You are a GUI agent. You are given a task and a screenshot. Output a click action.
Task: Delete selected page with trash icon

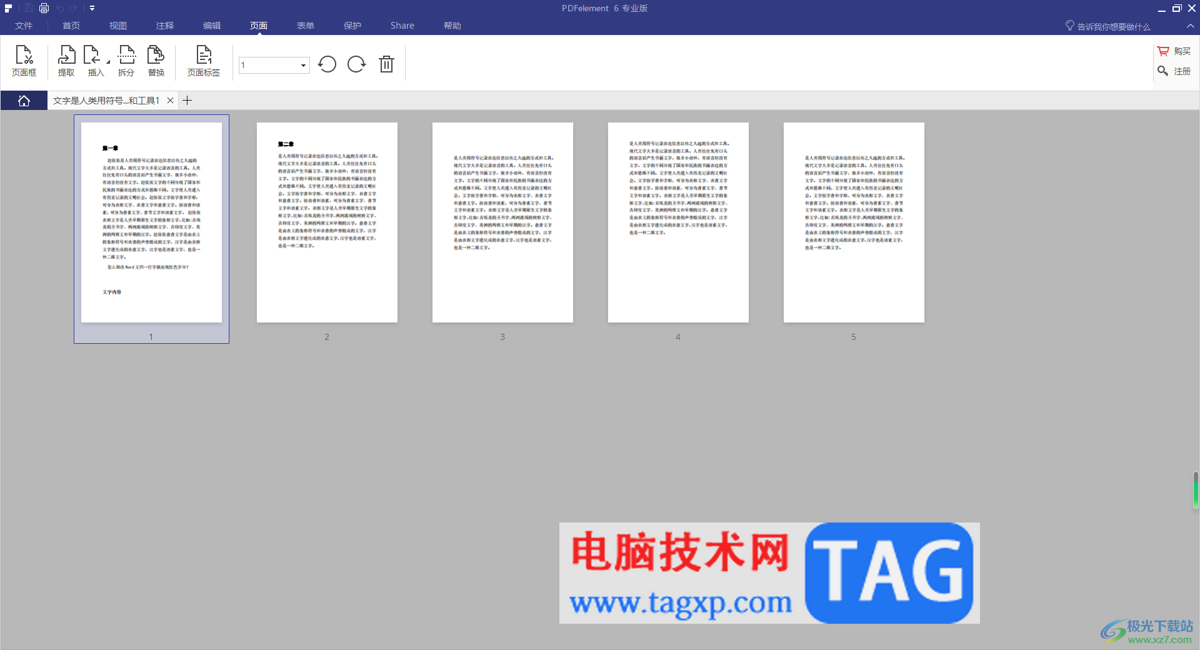(387, 64)
